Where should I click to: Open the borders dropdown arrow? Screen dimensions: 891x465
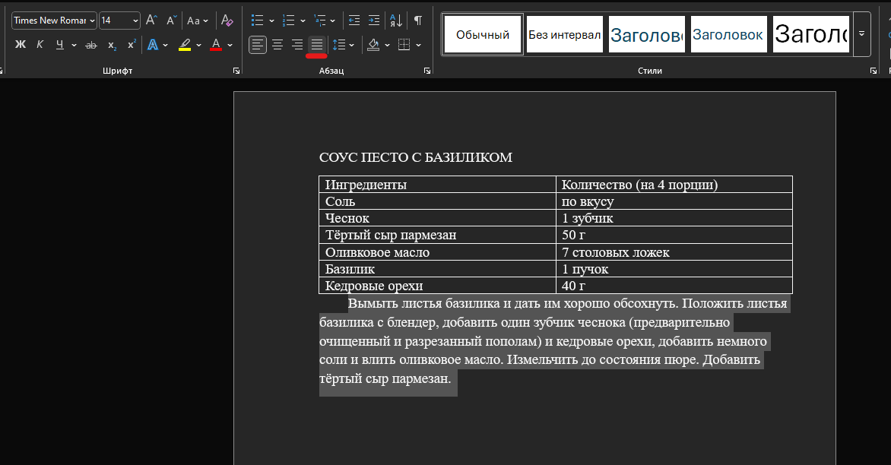coord(418,45)
